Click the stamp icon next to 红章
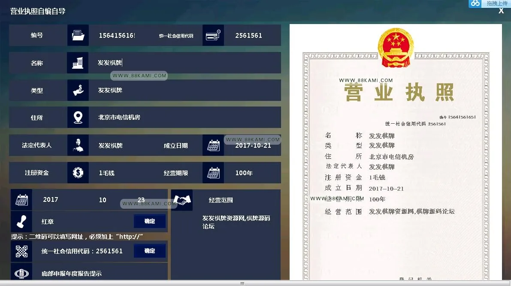Viewport: 511px width, 286px height. (21, 222)
